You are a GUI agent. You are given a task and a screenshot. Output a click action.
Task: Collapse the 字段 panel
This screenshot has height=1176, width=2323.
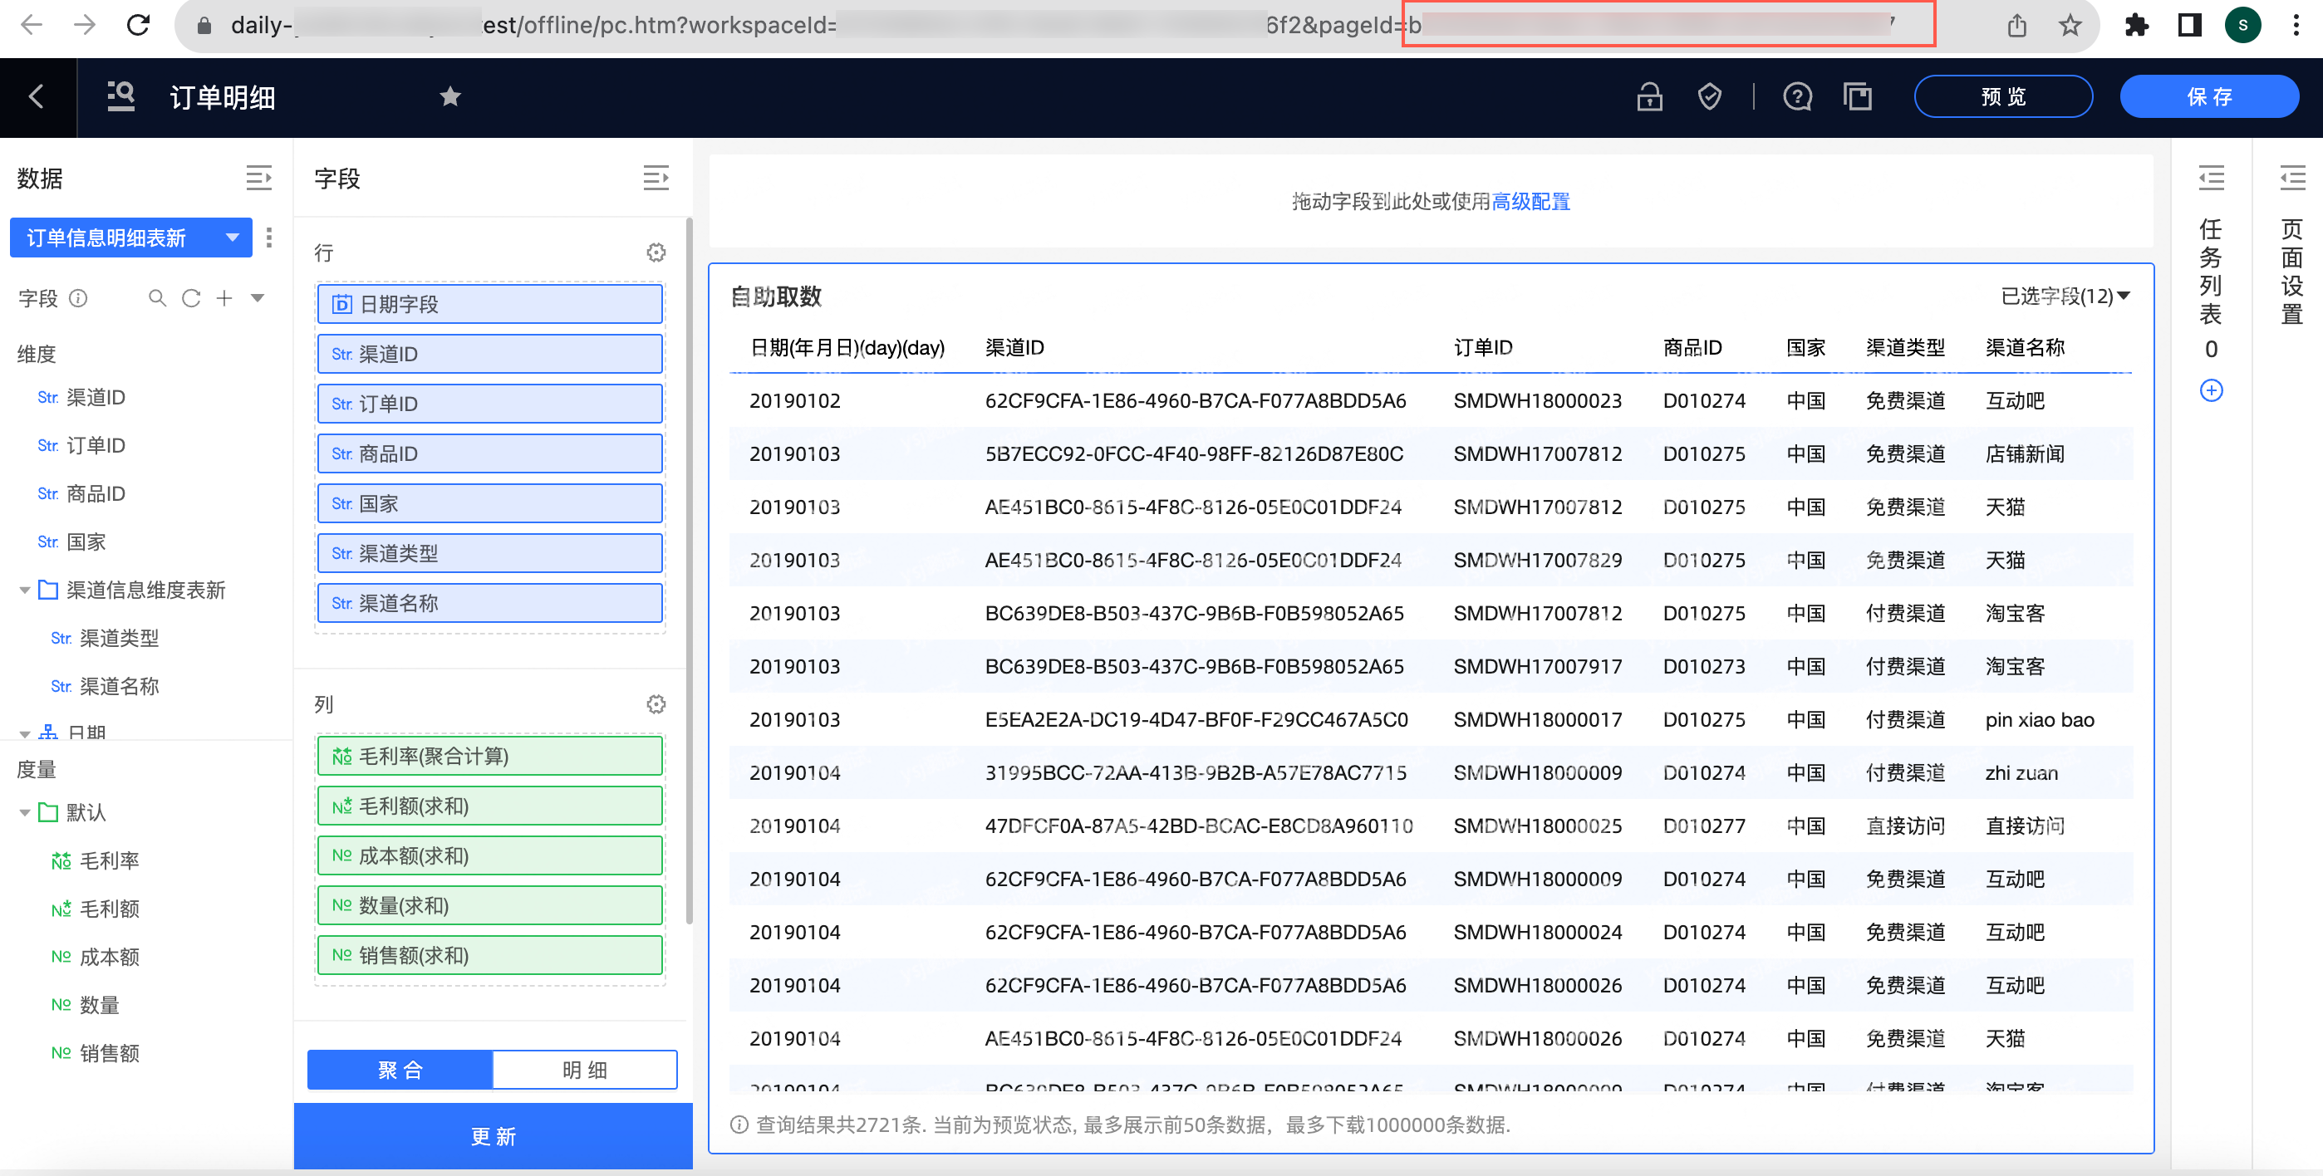click(656, 179)
